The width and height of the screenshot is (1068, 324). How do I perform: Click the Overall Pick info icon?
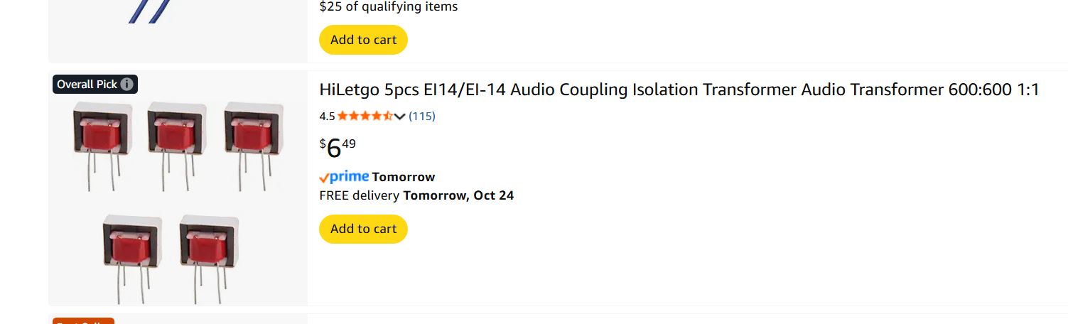(x=127, y=85)
